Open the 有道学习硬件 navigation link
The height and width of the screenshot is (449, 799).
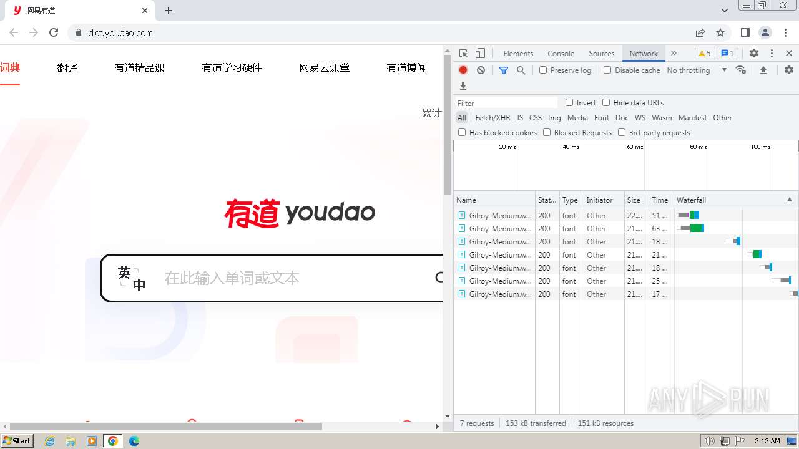(x=232, y=67)
